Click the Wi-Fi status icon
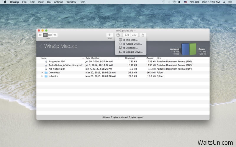 [x=174, y=2]
